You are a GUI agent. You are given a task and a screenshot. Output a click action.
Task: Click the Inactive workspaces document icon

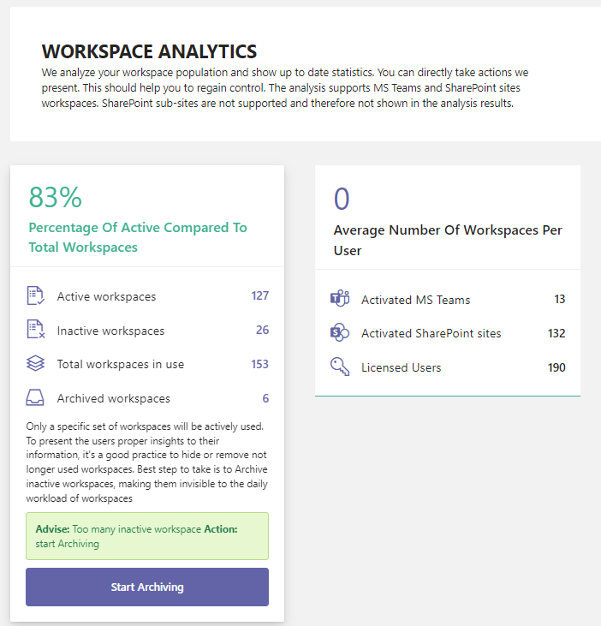point(35,330)
